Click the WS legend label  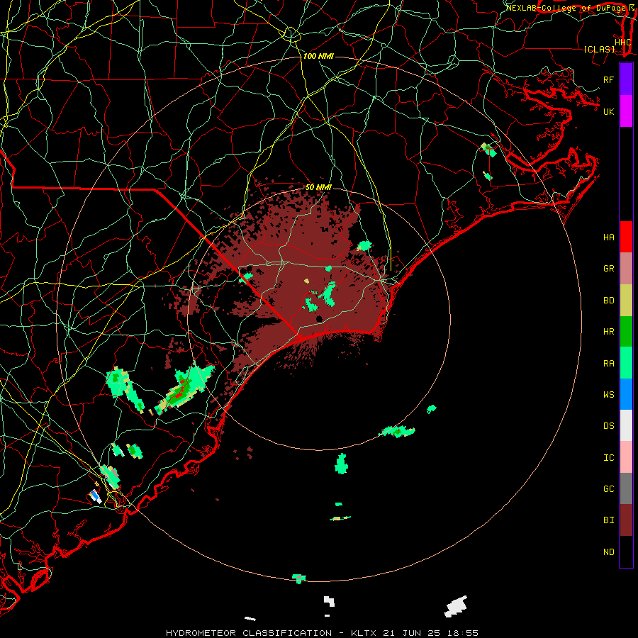click(608, 394)
